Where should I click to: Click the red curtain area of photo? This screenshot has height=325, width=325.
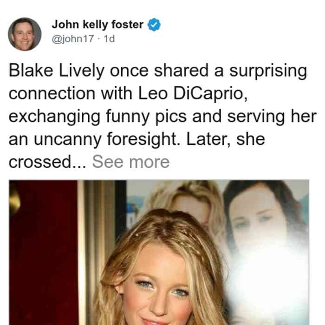point(43,252)
